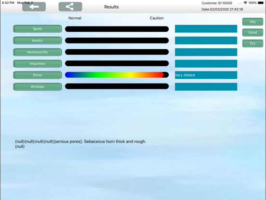This screenshot has width=266, height=200.
Task: Tap the empty Wrinkles result box
Action: click(x=206, y=87)
